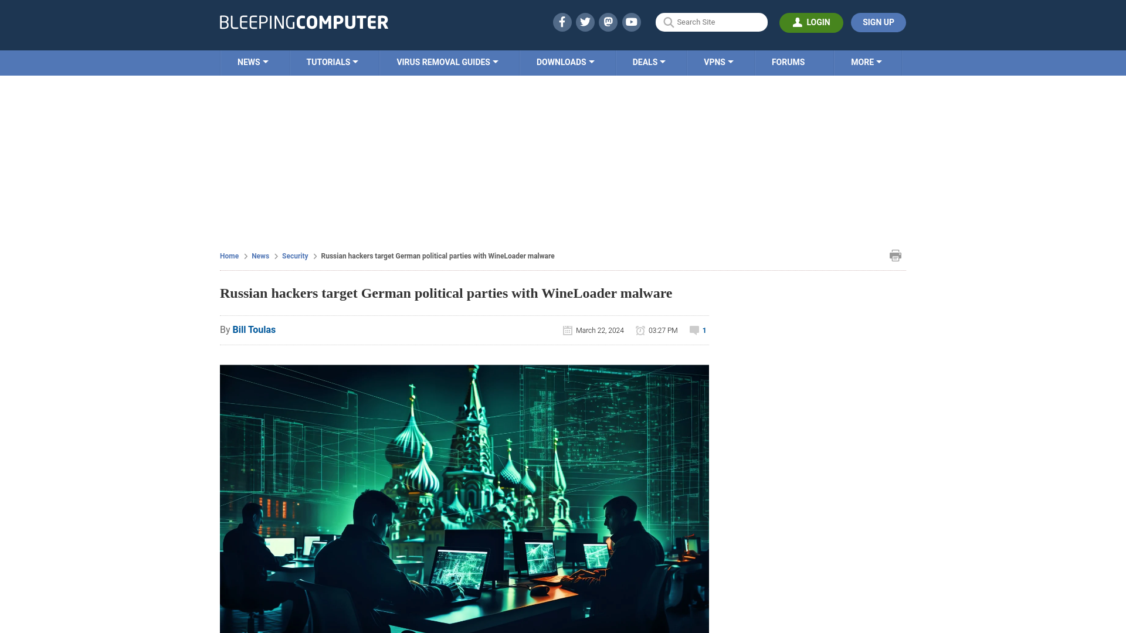Open the Twitter social icon link
The height and width of the screenshot is (633, 1126).
click(585, 22)
